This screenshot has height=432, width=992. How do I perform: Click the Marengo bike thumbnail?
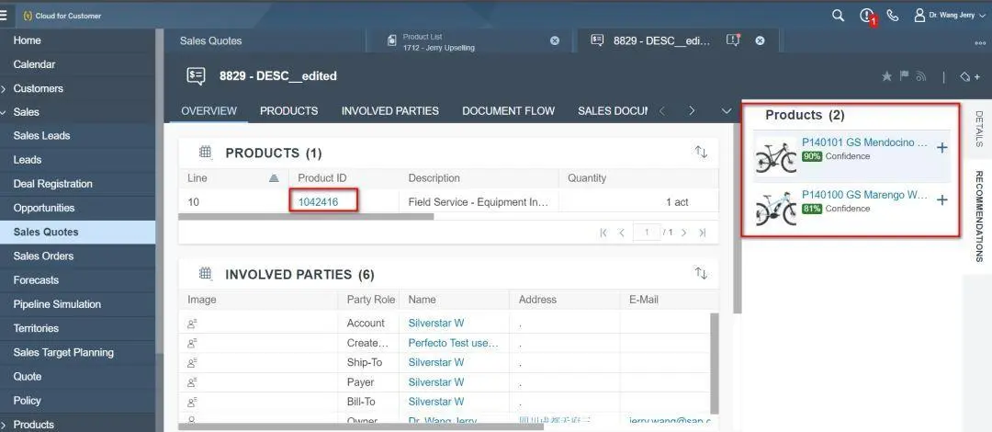click(x=776, y=209)
